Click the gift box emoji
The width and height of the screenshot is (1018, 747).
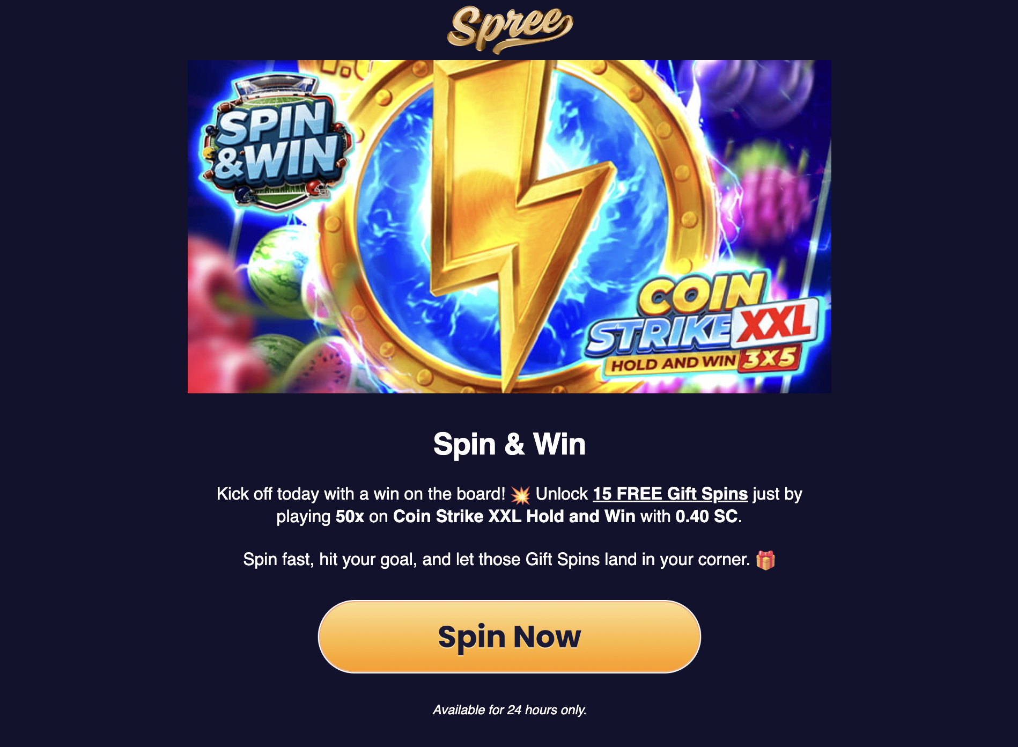[765, 560]
